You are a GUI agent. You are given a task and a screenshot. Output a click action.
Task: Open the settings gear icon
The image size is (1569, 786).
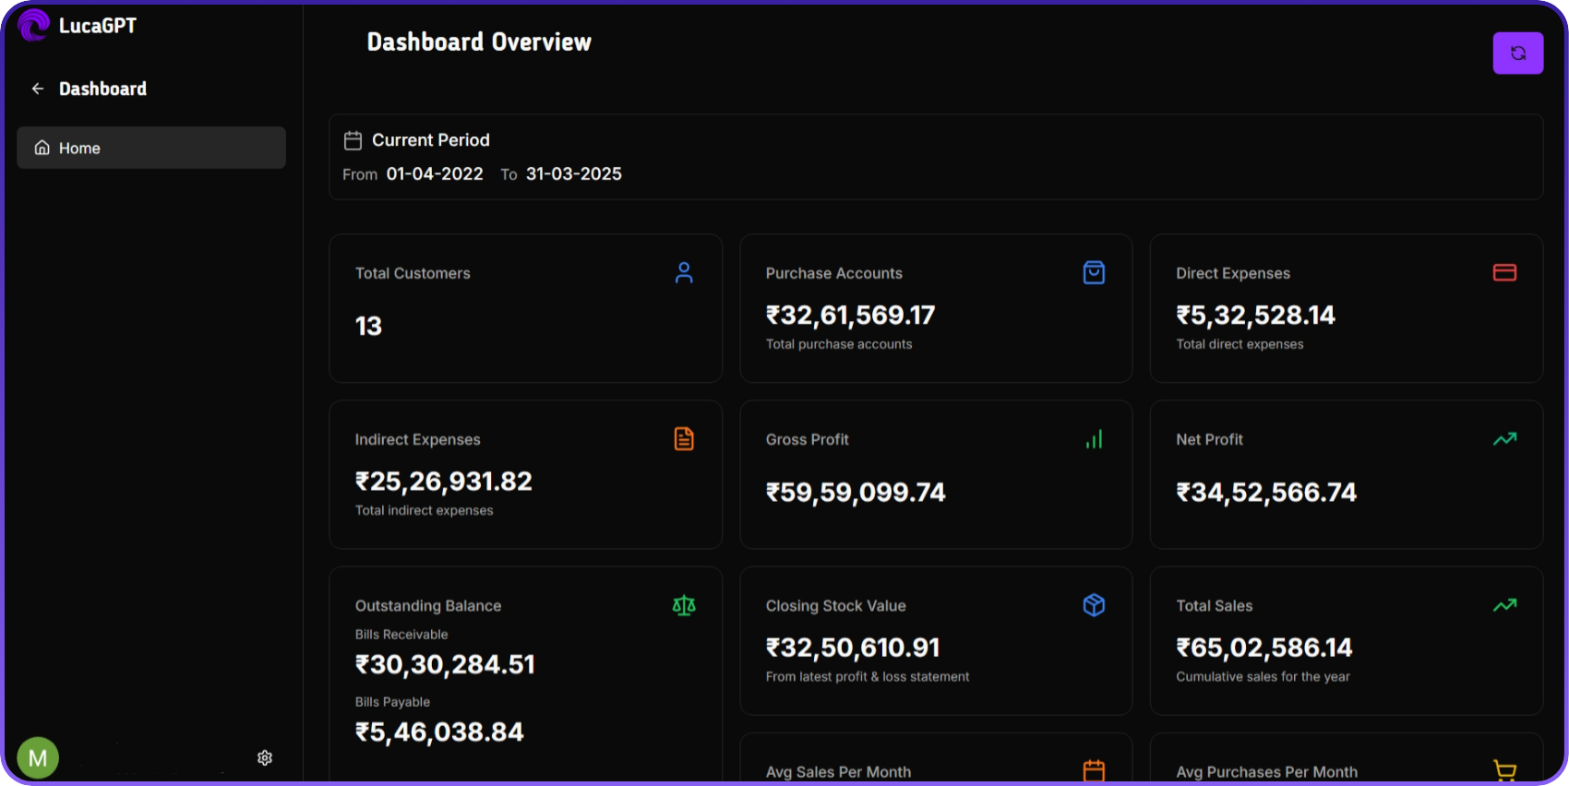click(265, 757)
